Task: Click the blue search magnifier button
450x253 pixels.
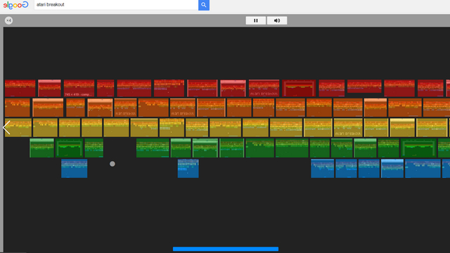Action: point(204,5)
